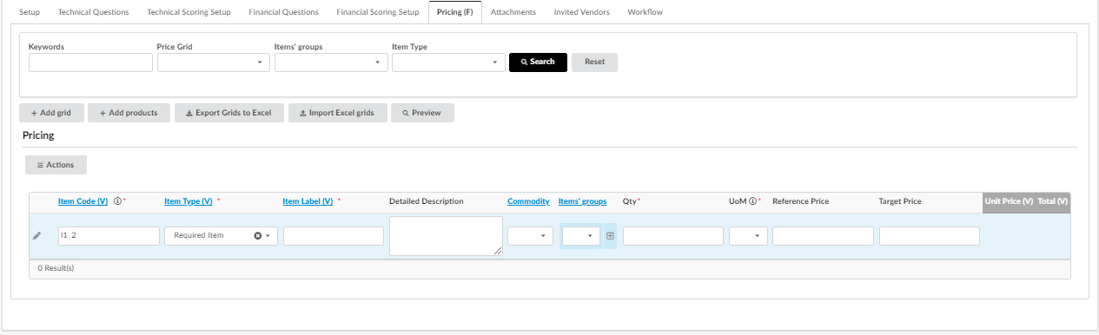
Task: Sort by the Item Type (V) column header
Action: click(x=189, y=201)
